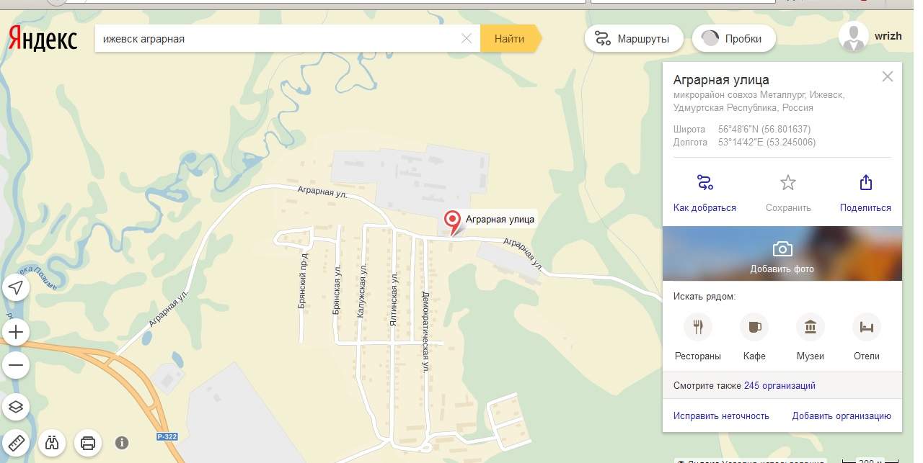
Task: Activate the ruler distance tool
Action: (x=16, y=442)
